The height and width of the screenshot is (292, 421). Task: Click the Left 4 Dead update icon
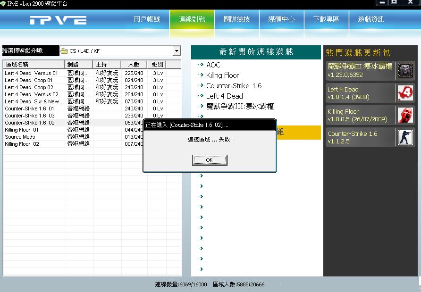(x=405, y=93)
